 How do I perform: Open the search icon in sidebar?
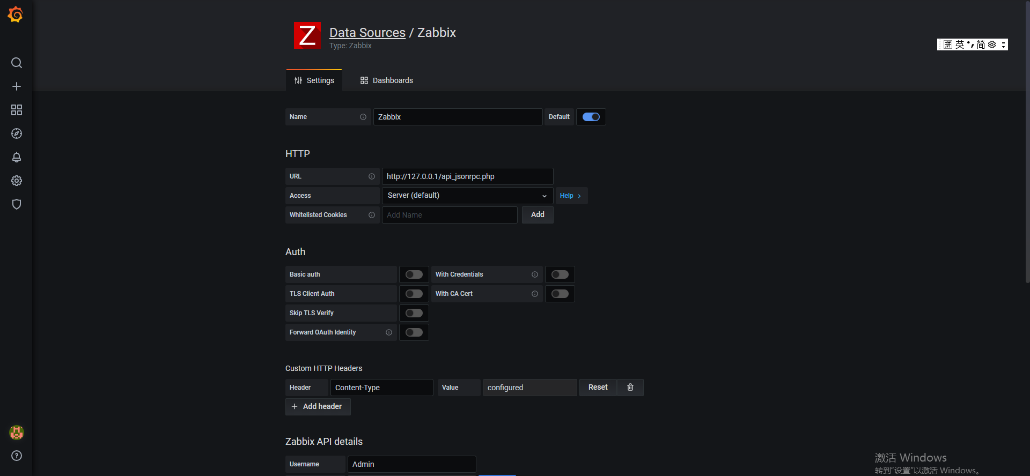(17, 63)
